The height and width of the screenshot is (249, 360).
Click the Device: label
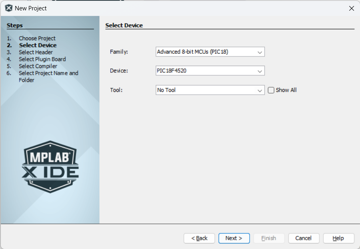119,71
